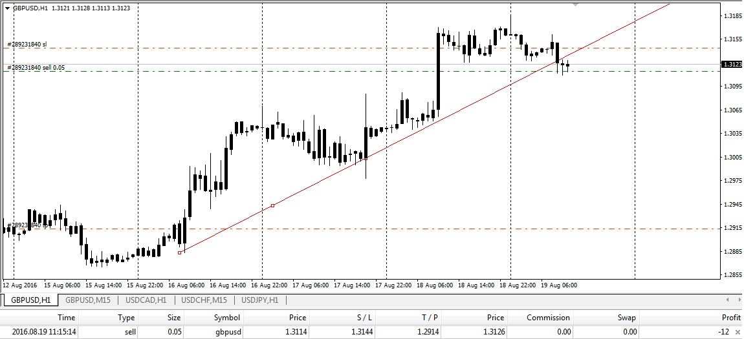Image resolution: width=744 pixels, height=339 pixels.
Task: Select the #289231840 sl level label
Action: [27, 45]
